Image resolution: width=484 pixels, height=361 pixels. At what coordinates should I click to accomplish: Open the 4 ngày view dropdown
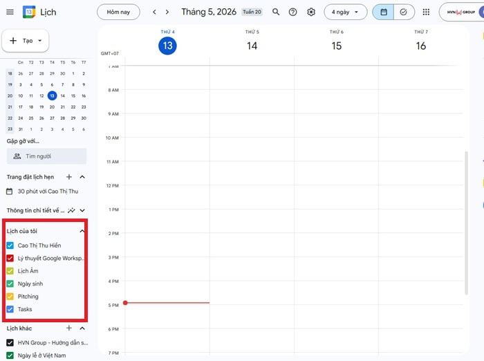(x=346, y=12)
